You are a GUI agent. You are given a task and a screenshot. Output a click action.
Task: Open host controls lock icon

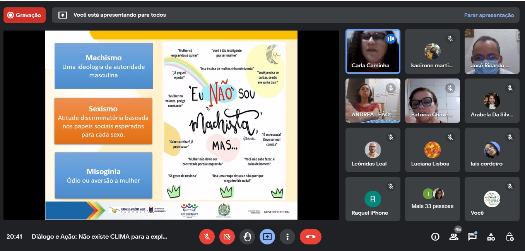pyautogui.click(x=510, y=237)
